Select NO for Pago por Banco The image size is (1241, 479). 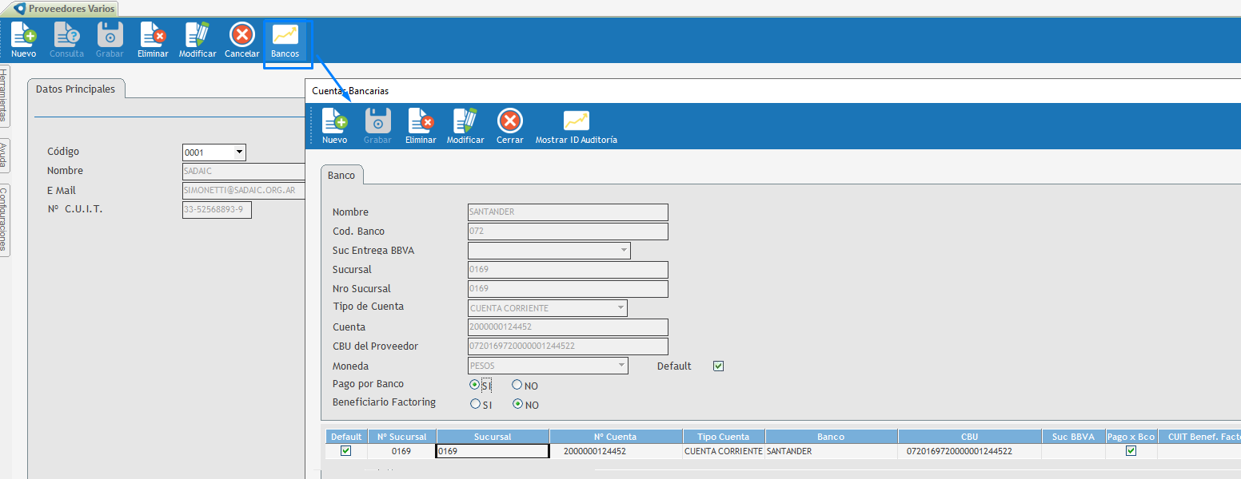tap(517, 386)
